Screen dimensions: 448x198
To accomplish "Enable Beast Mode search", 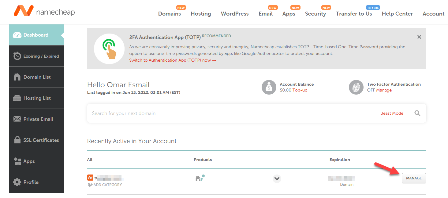I will tap(392, 113).
